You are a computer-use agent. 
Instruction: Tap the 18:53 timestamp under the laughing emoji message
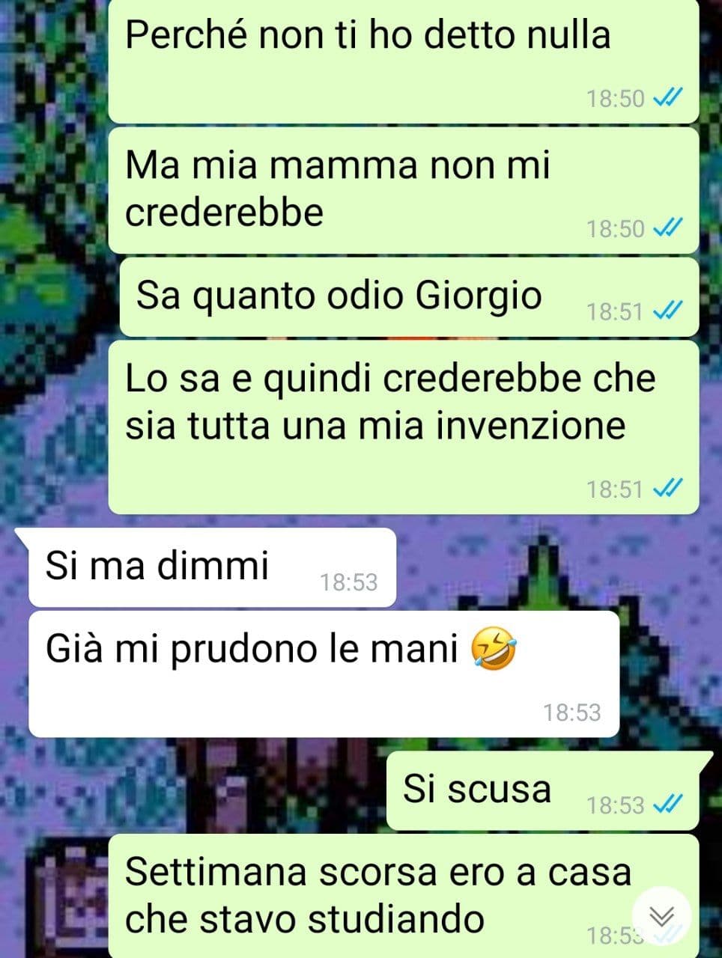572,713
